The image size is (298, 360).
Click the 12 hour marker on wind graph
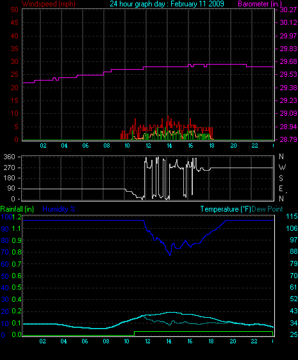tap(148, 146)
